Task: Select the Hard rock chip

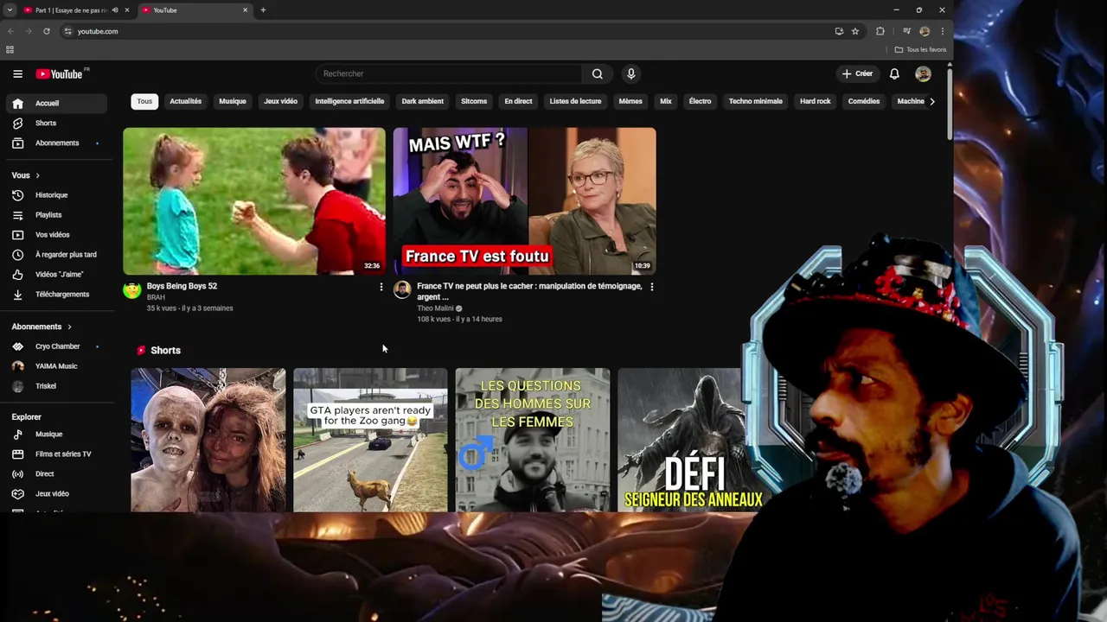Action: pos(816,102)
